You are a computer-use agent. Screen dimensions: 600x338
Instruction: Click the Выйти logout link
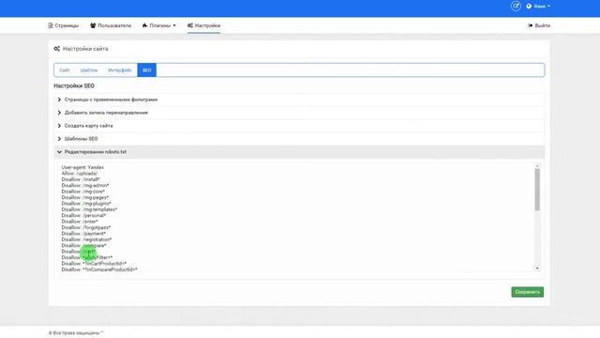(x=539, y=25)
